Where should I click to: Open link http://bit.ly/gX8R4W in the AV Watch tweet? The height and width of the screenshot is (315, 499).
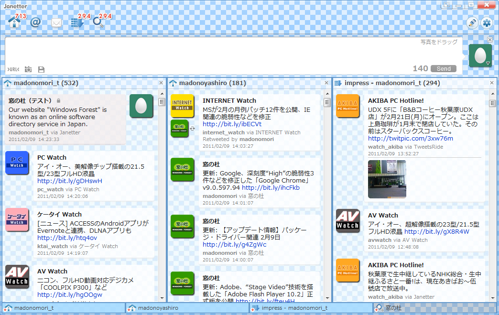437,232
